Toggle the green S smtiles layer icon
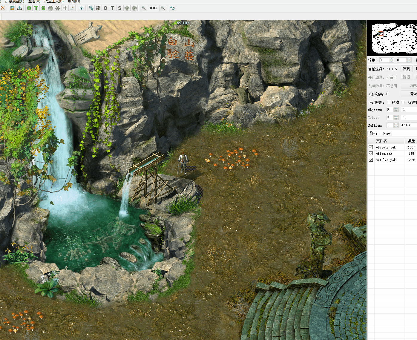417x340 pixels. coord(43,8)
